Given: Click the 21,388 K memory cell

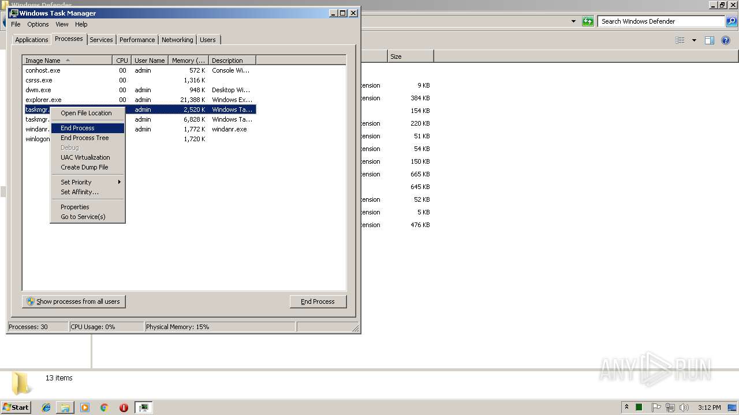Looking at the screenshot, I should click(x=193, y=100).
